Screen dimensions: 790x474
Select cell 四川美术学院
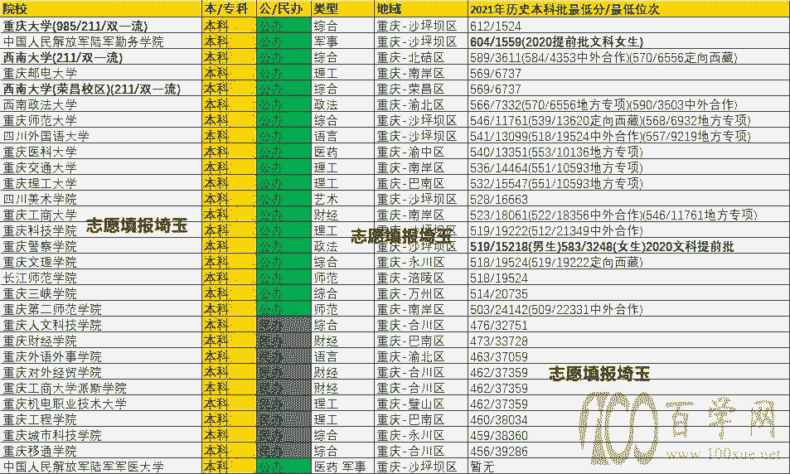tap(101, 199)
